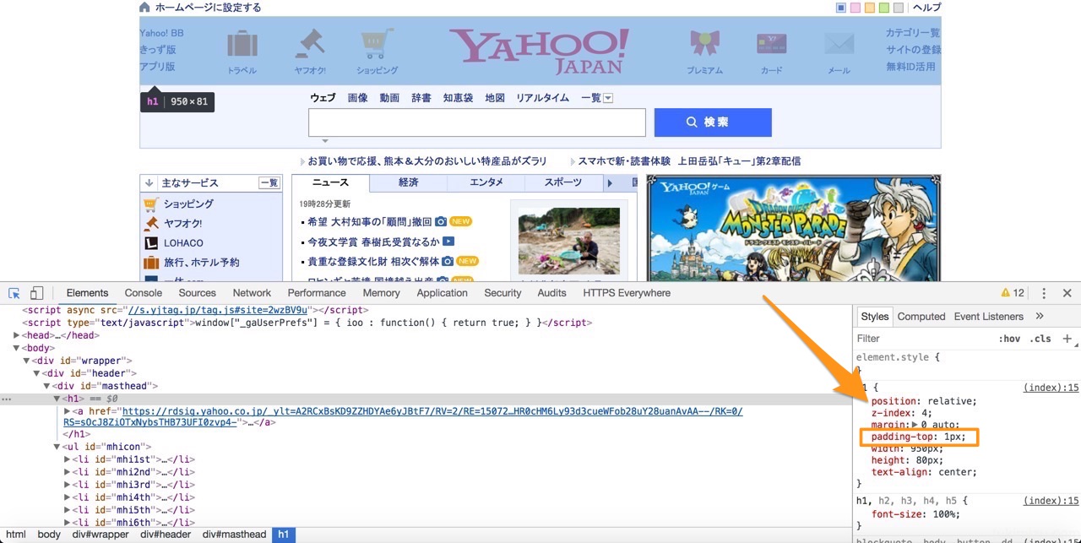Toggle the device toolbar icon

tap(36, 293)
